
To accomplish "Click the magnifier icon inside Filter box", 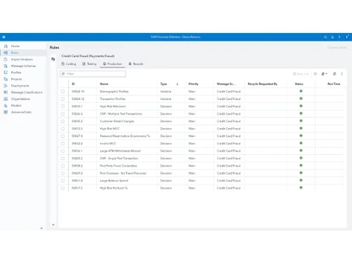I will coord(63,74).
